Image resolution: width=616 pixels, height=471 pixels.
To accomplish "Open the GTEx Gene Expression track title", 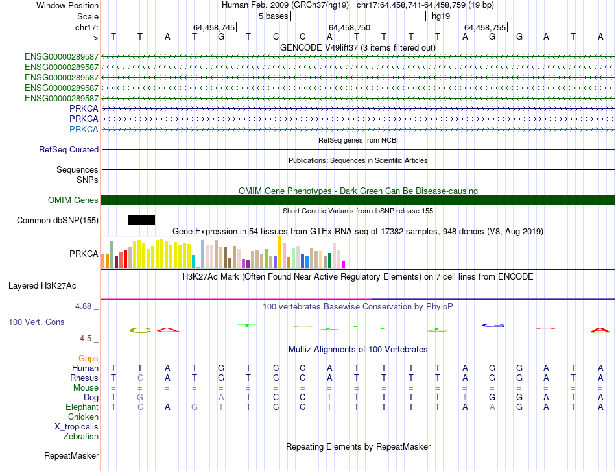I will (358, 231).
